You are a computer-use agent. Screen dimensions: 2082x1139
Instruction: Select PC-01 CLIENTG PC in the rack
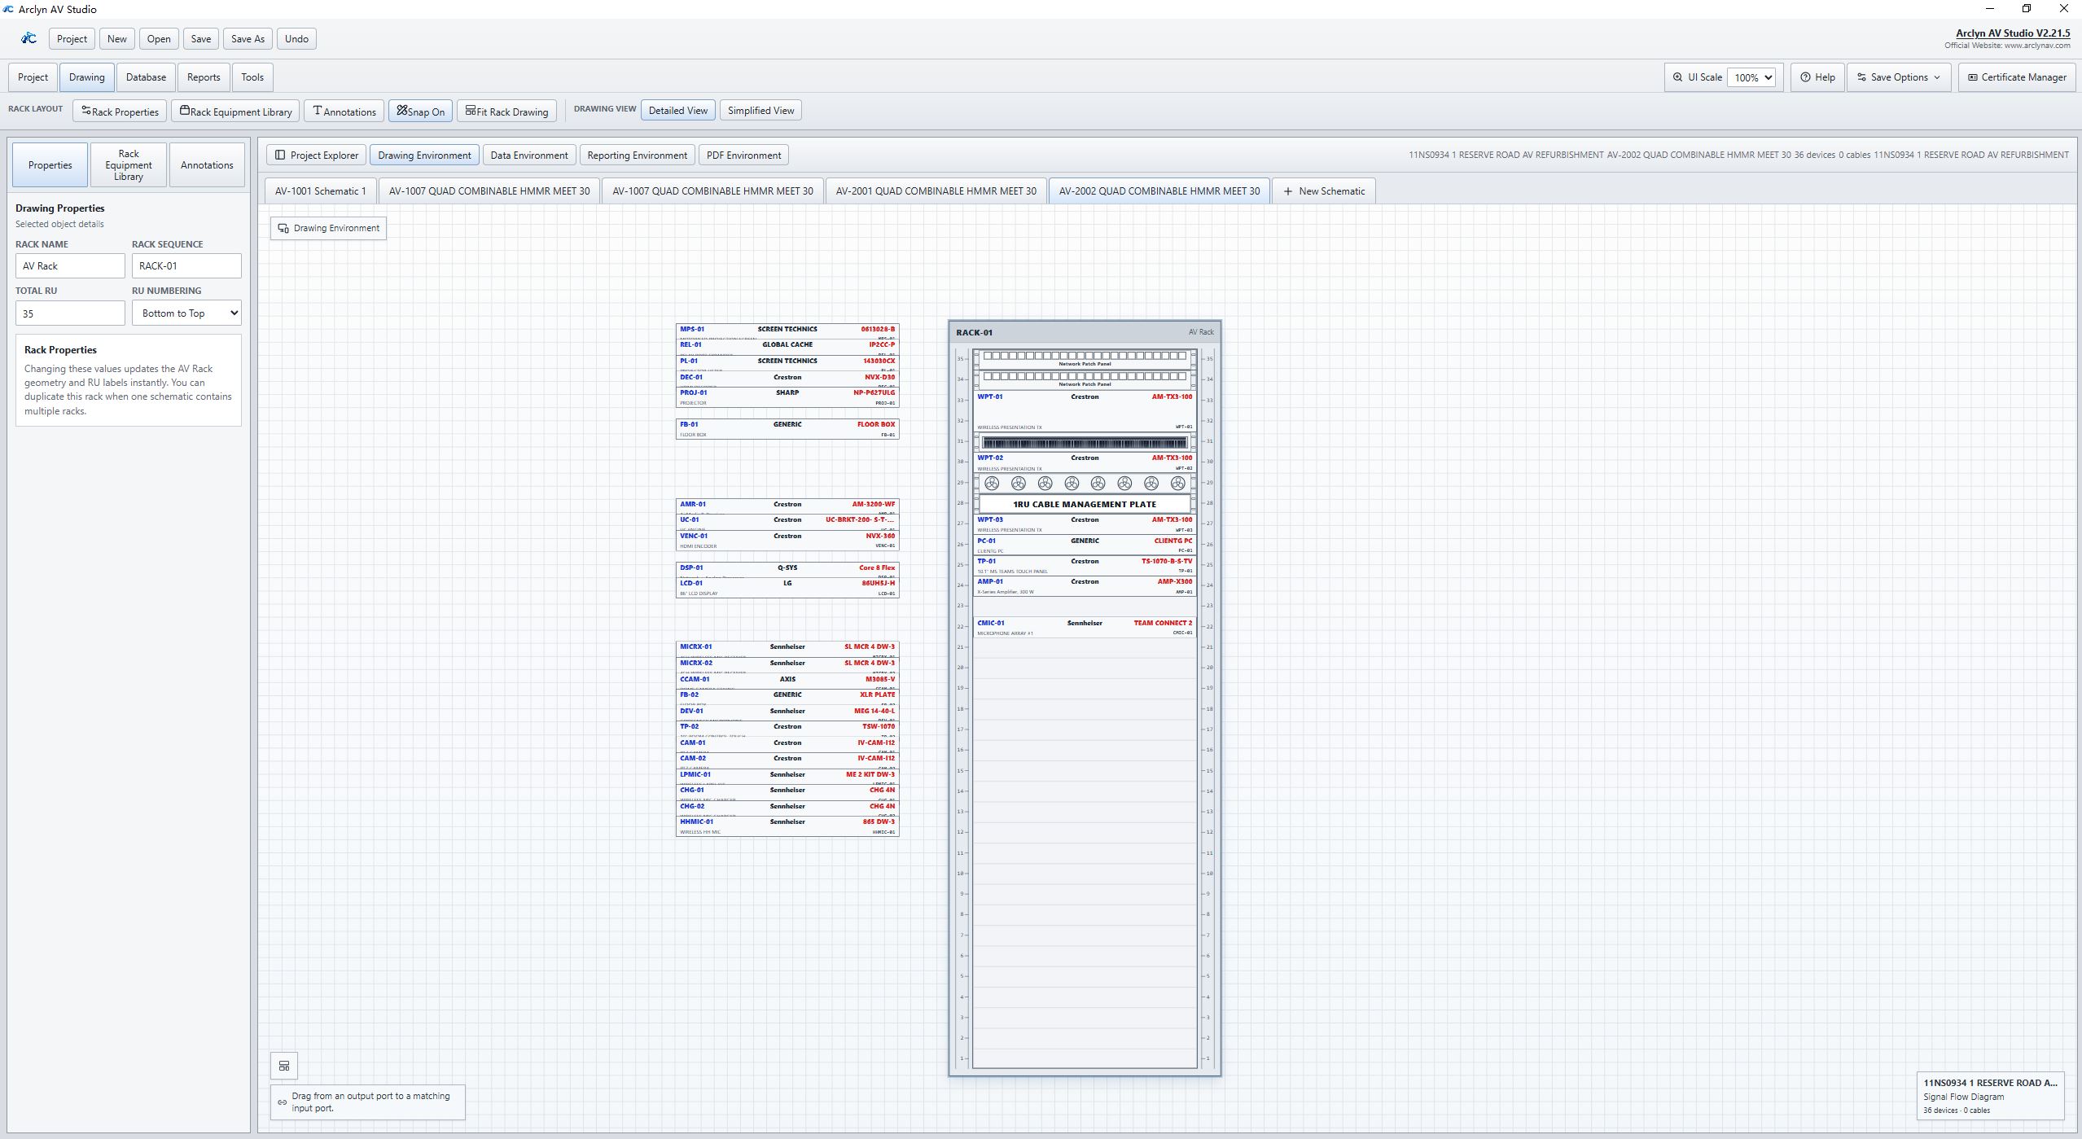[x=1085, y=545]
